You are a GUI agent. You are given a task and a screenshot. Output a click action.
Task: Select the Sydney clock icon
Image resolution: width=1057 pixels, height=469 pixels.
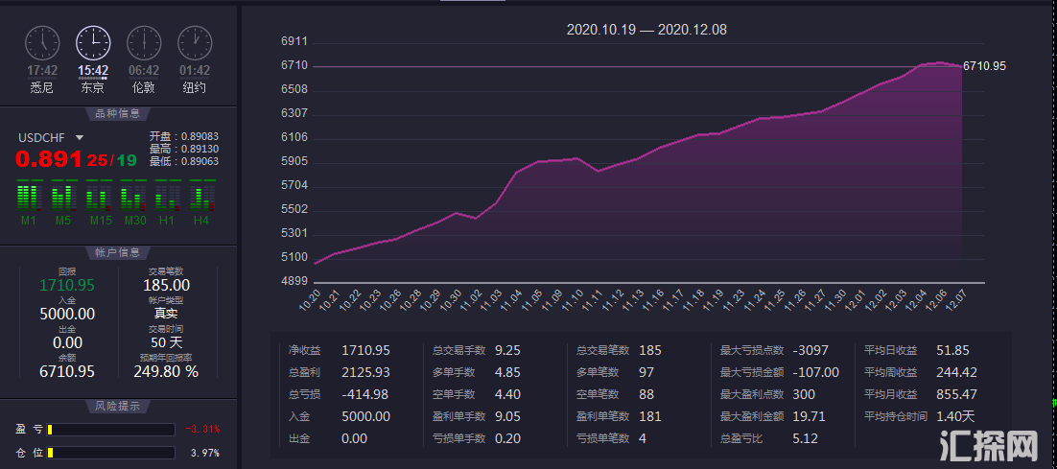click(x=42, y=42)
